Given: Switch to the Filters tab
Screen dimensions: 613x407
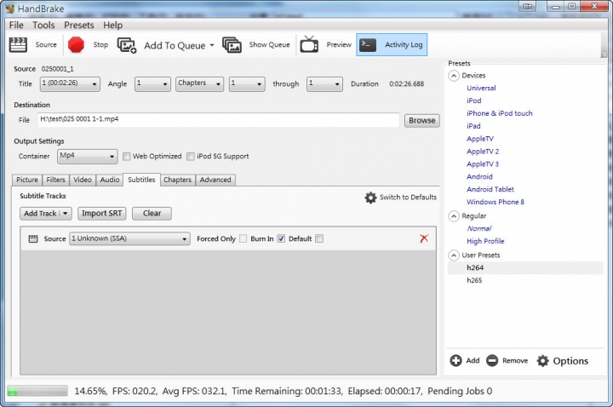Looking at the screenshot, I should click(x=55, y=180).
